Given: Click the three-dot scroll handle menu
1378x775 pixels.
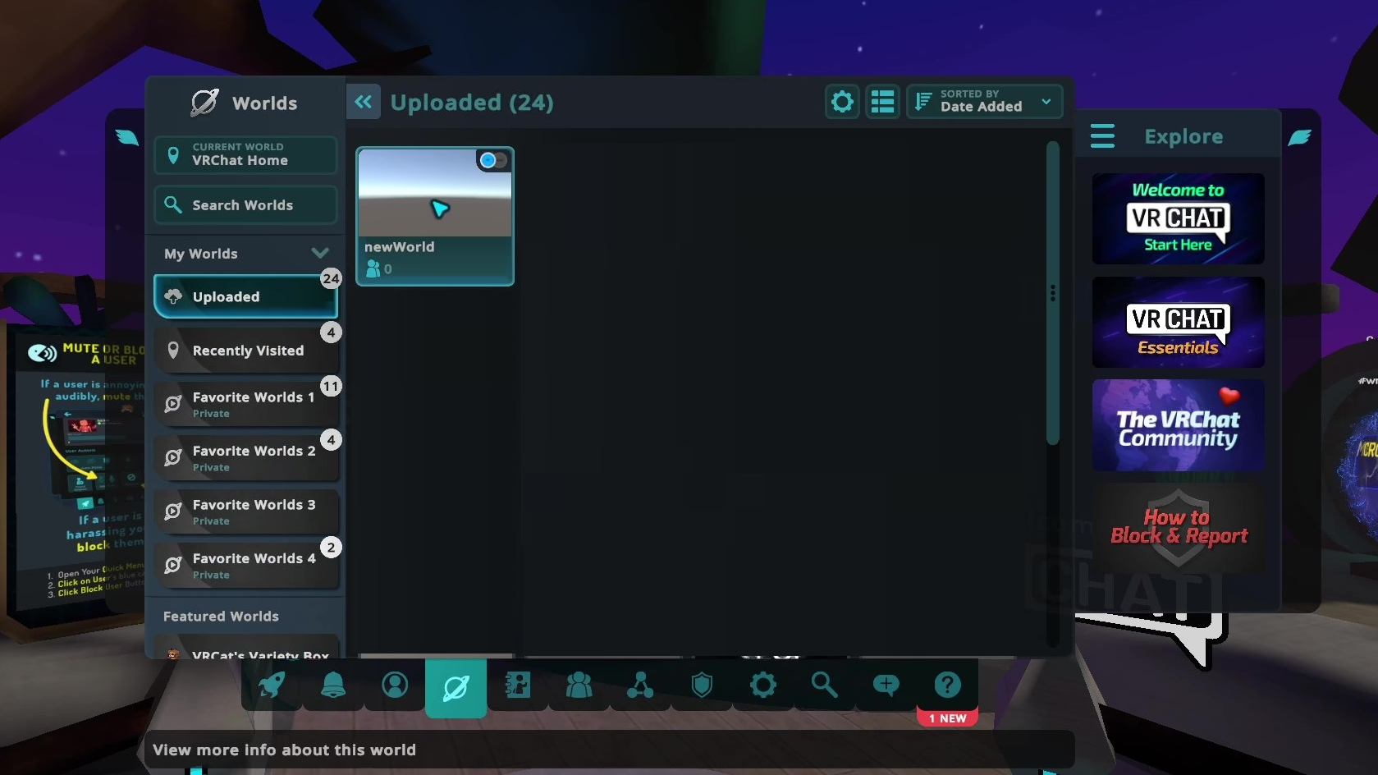Looking at the screenshot, I should 1053,293.
